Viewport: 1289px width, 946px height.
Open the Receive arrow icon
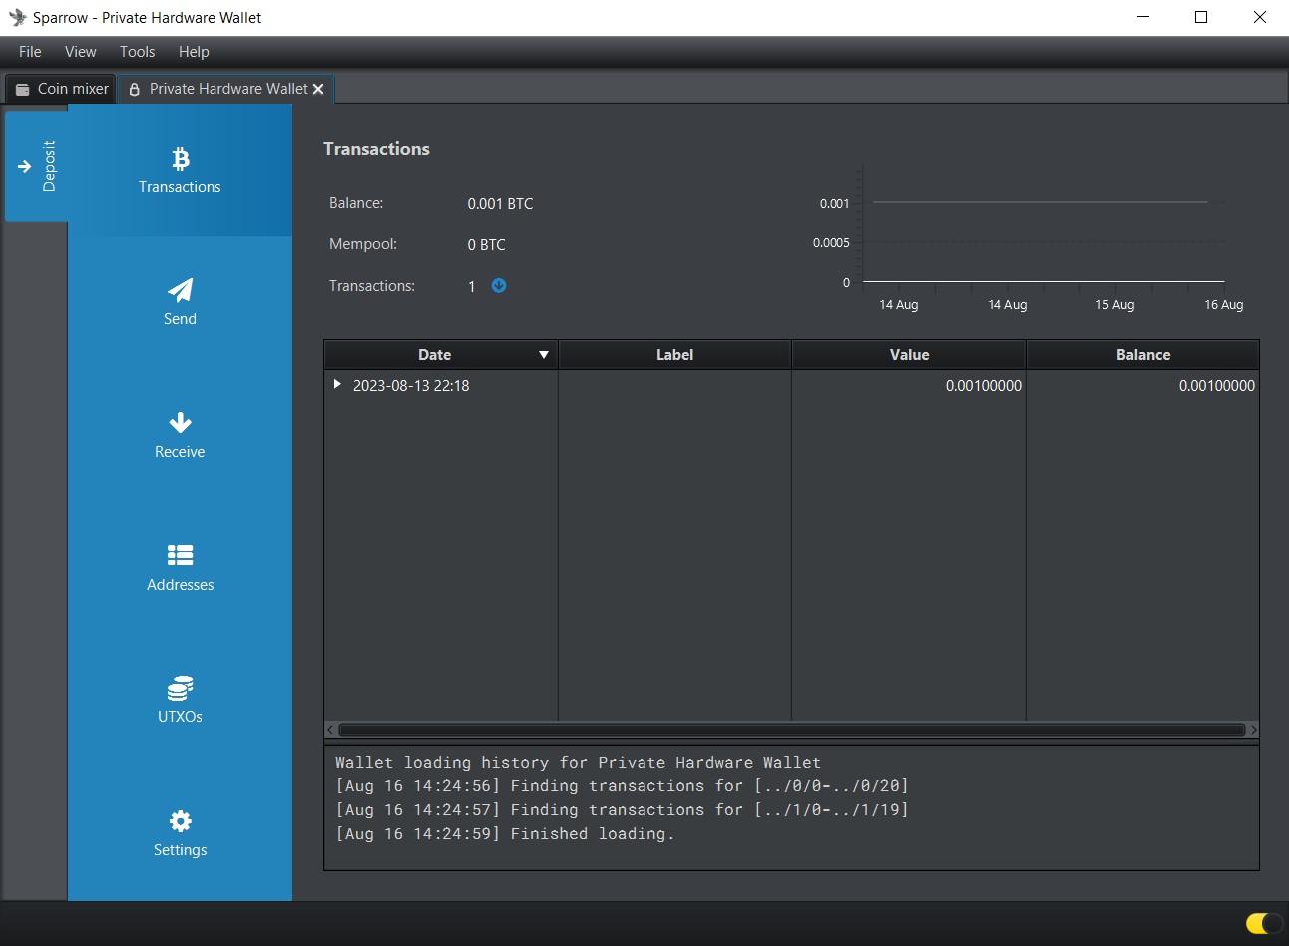[x=180, y=423]
